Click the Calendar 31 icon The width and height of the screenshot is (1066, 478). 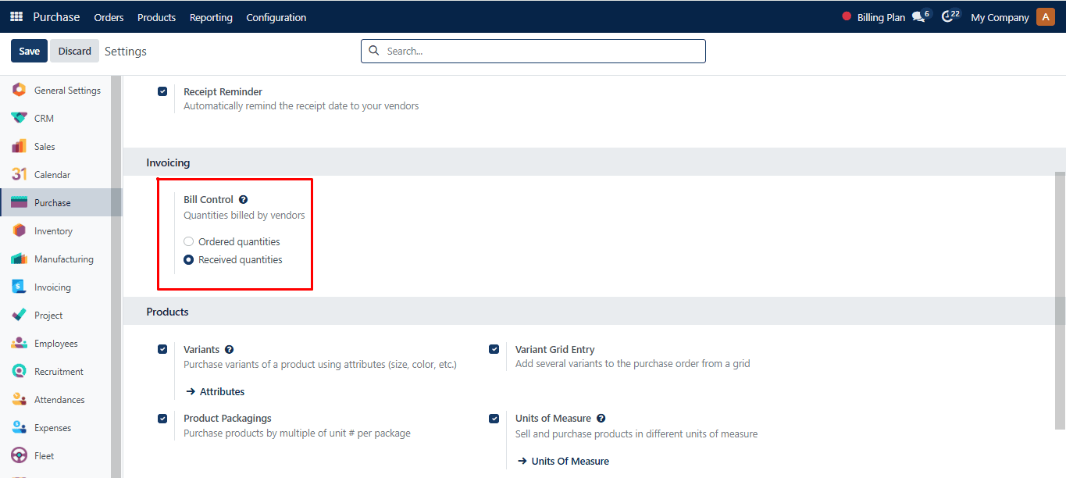(20, 174)
